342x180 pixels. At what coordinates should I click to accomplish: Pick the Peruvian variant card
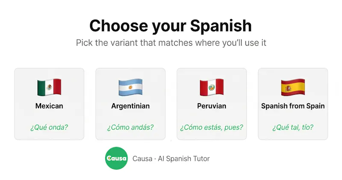[x=212, y=104]
